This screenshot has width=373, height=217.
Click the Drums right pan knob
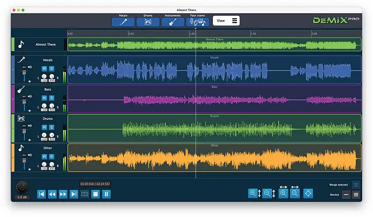tap(52, 135)
